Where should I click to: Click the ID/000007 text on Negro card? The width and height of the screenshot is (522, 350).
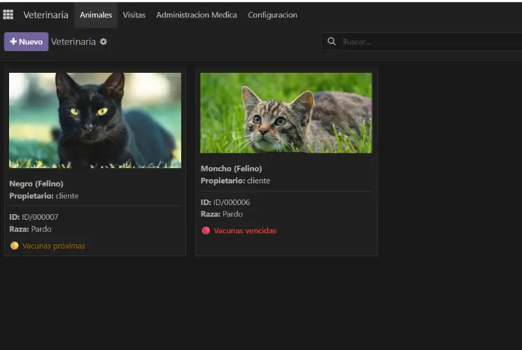tap(39, 217)
